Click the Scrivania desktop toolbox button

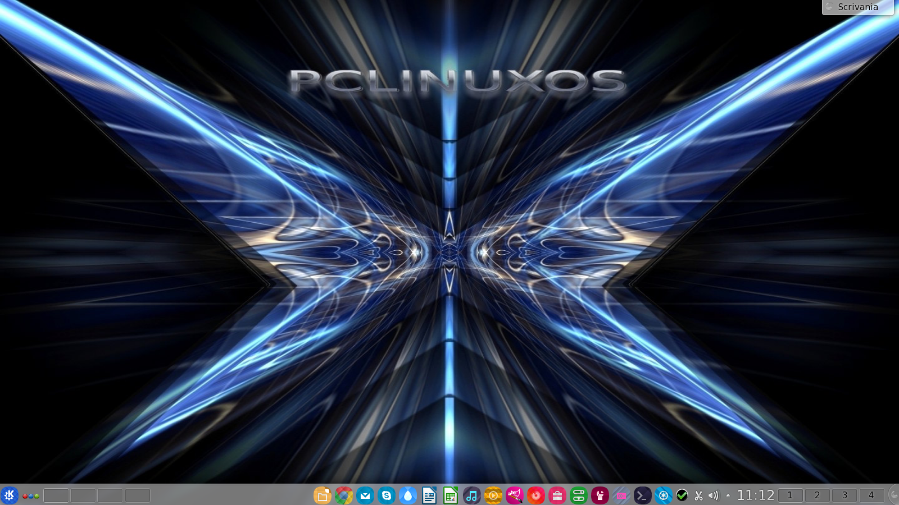pos(858,7)
